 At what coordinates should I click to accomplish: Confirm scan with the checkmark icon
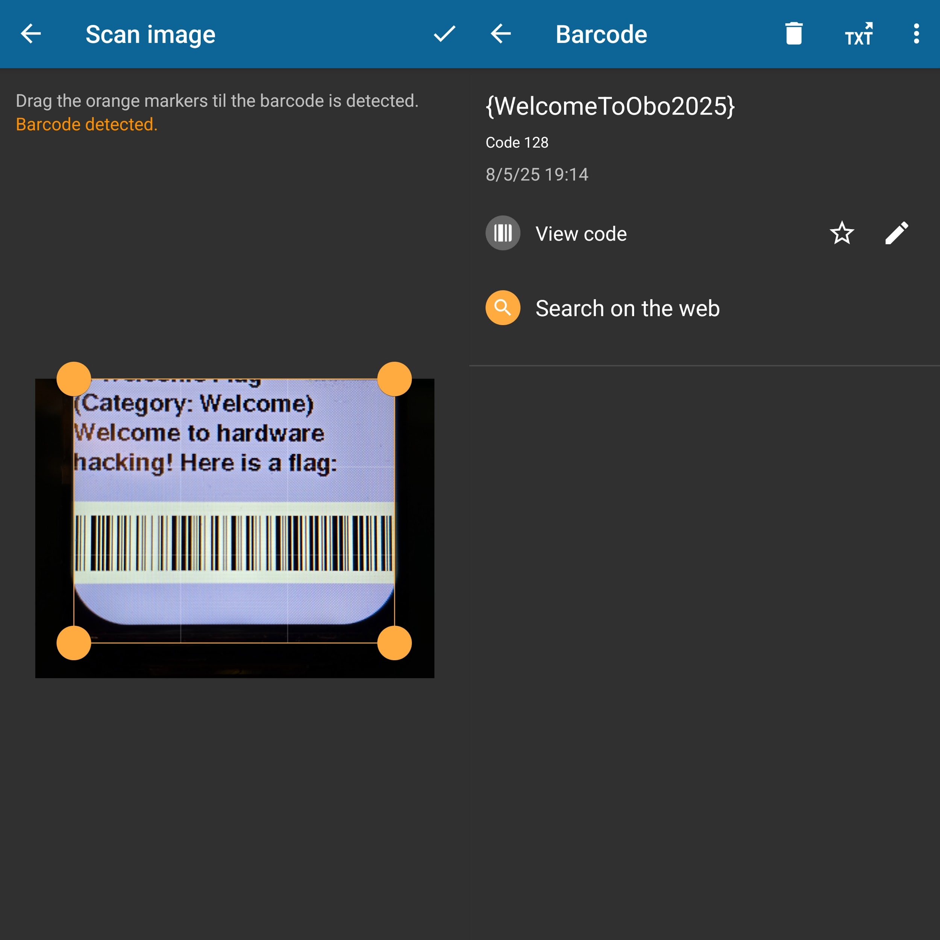(444, 34)
